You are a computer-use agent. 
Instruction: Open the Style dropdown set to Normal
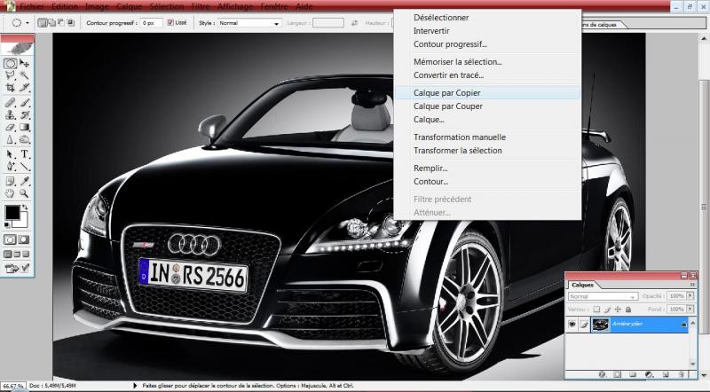point(249,23)
